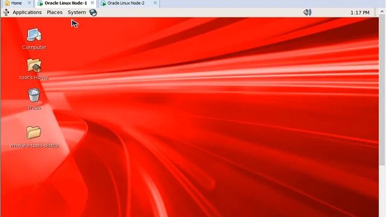Click the vmware-tools-distrib label text
This screenshot has width=386, height=217.
click(34, 145)
